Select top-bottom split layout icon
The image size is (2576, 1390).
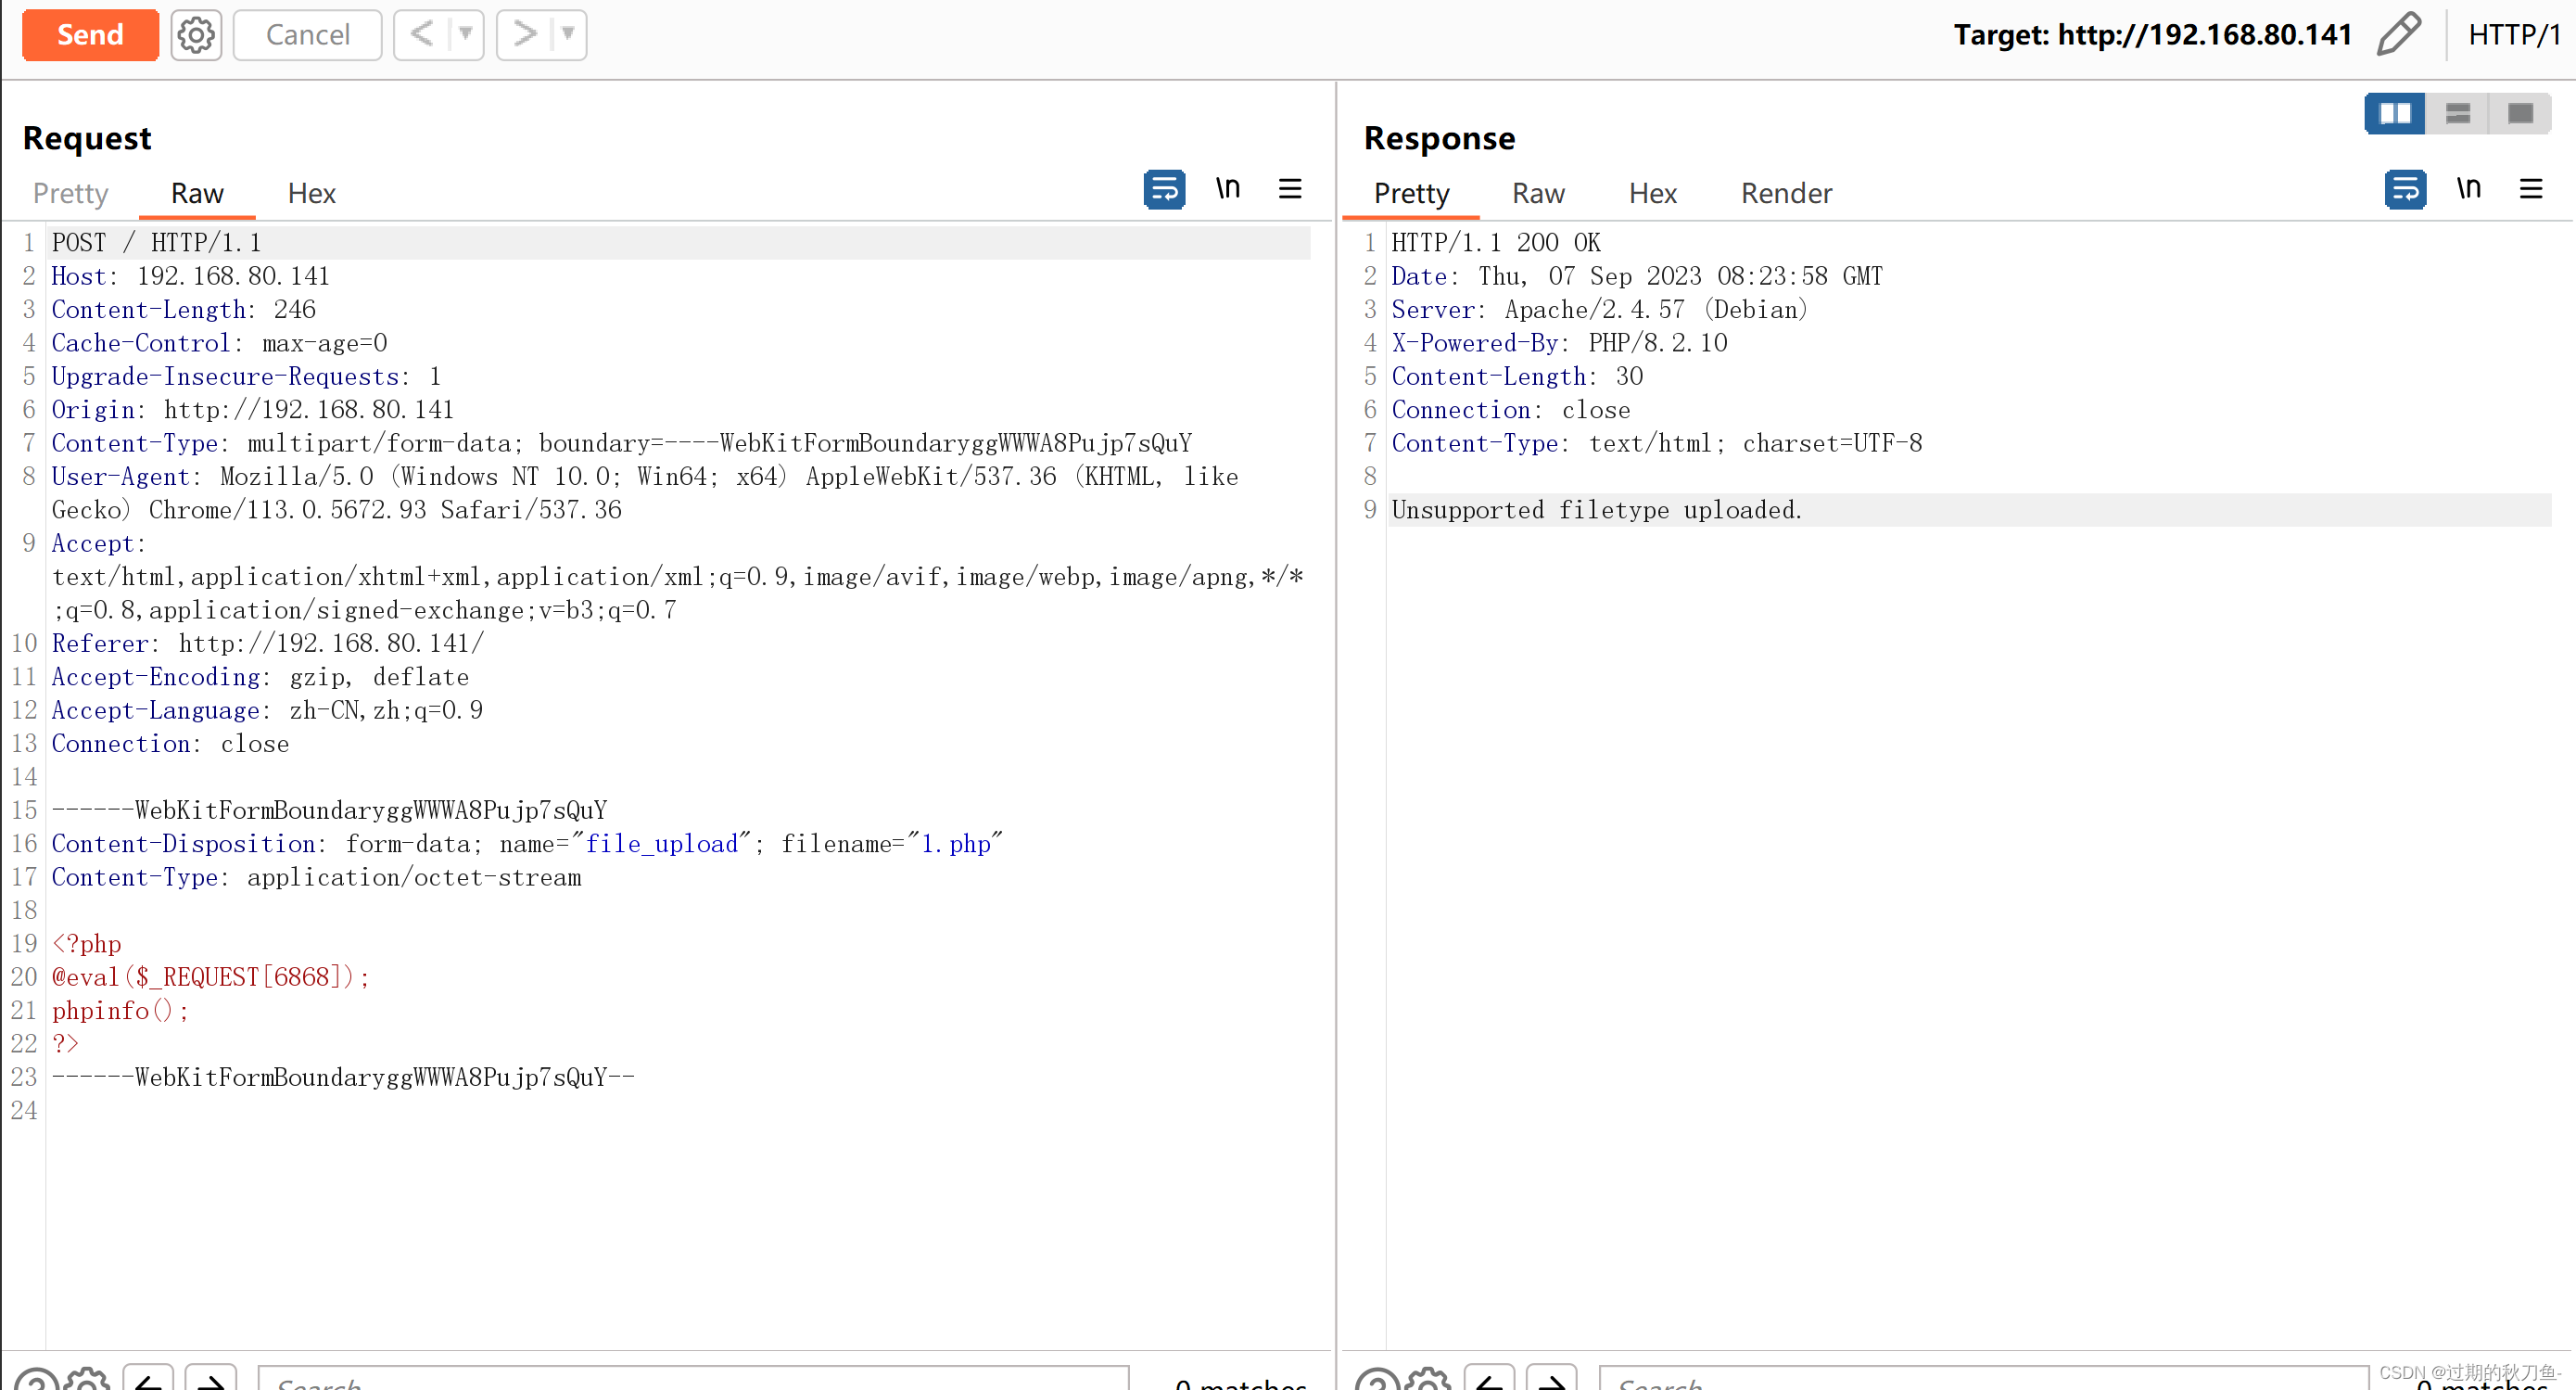2458,113
